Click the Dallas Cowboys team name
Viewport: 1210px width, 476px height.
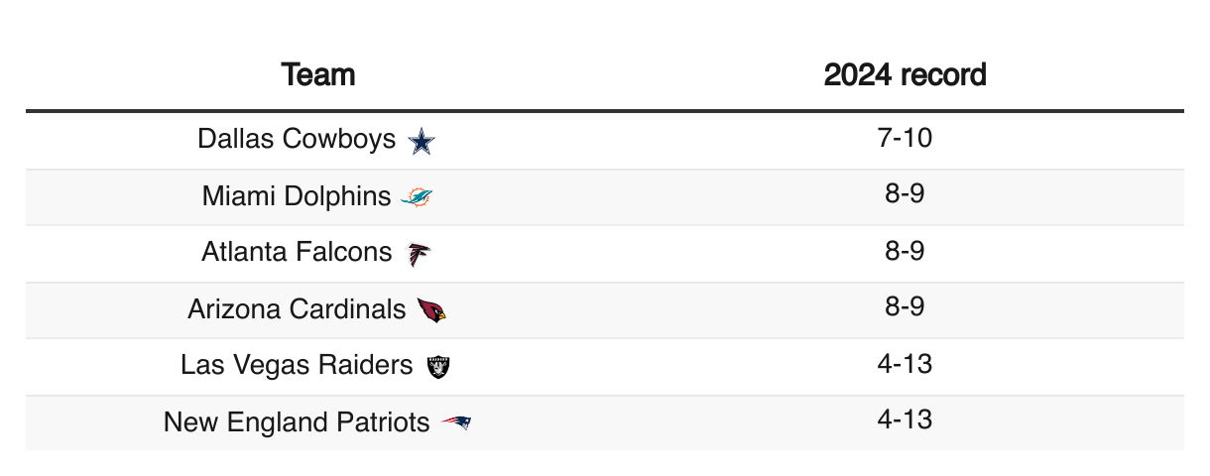297,139
